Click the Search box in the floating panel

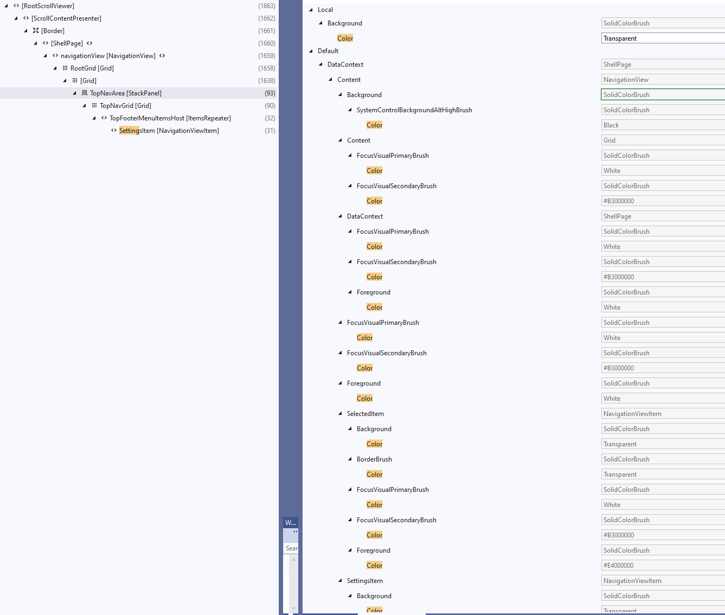(291, 548)
